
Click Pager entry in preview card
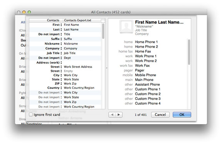coord(140,70)
